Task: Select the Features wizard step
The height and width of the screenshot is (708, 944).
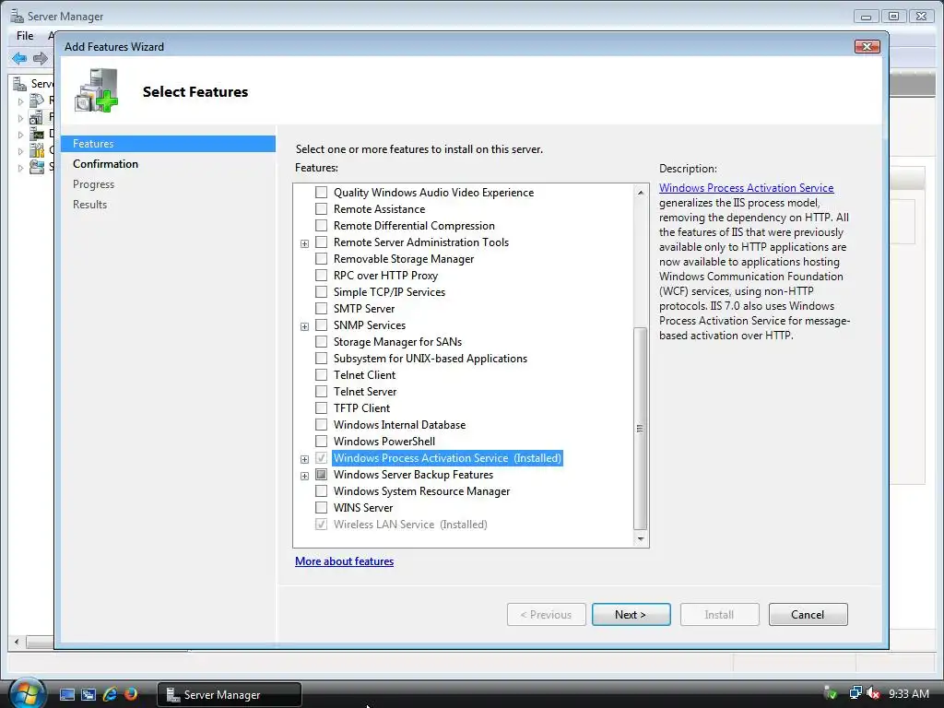Action: coord(168,143)
